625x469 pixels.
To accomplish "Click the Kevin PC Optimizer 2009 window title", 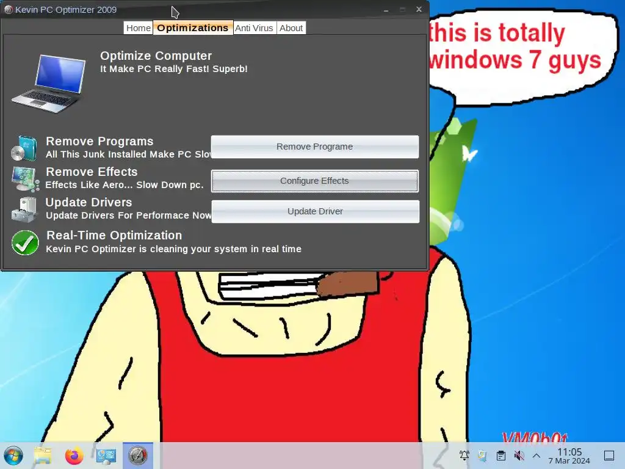I will 66,10.
